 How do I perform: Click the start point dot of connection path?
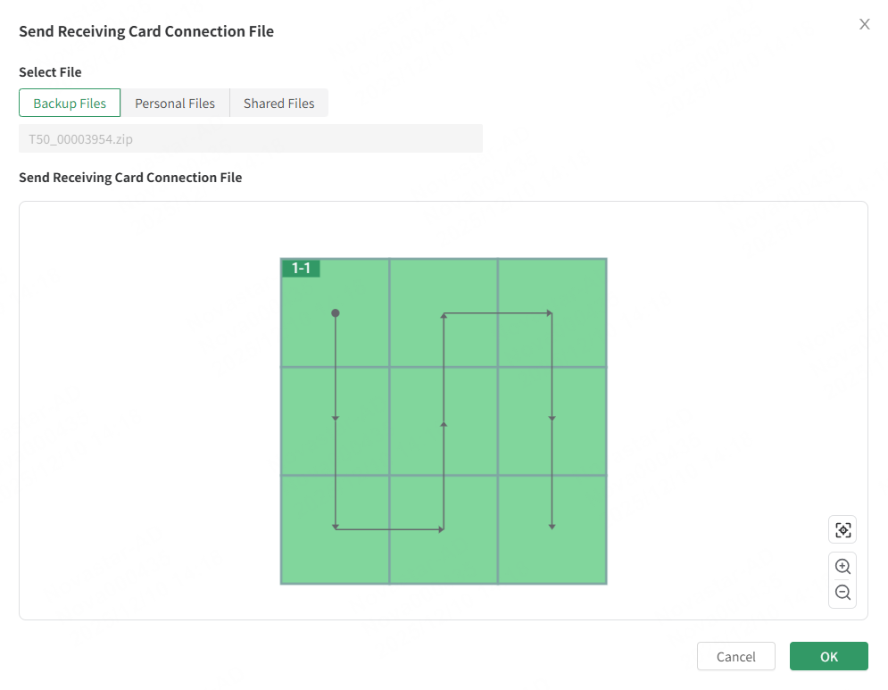click(336, 313)
